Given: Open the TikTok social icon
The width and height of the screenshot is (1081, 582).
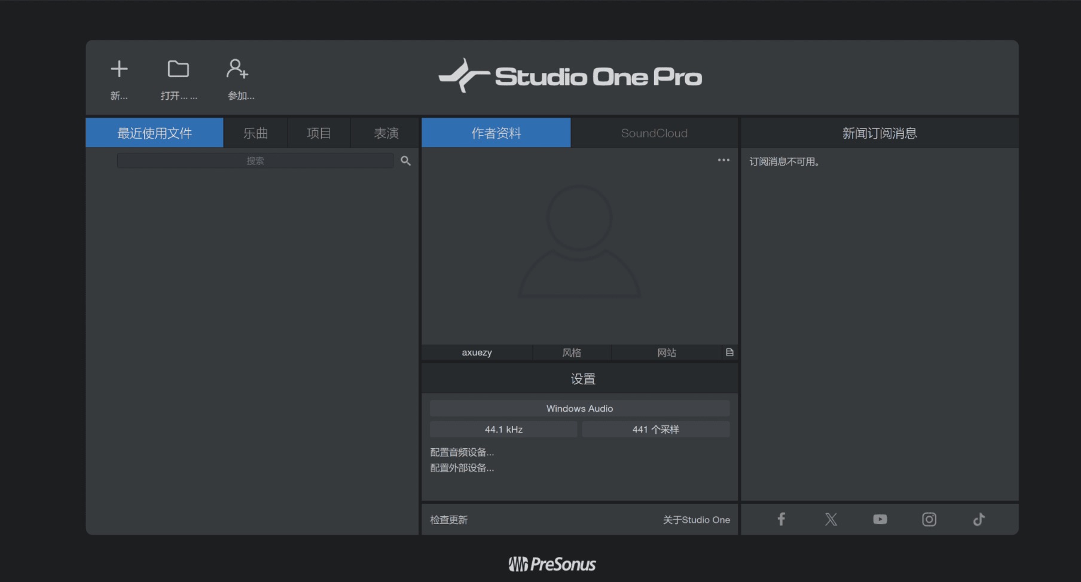Looking at the screenshot, I should pos(979,519).
